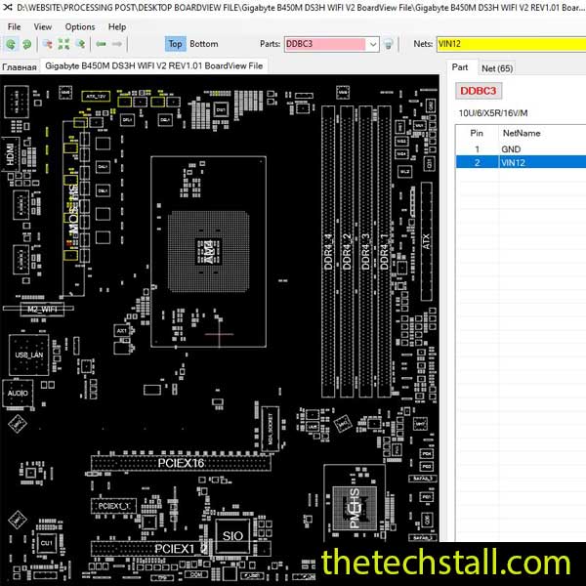
Task: Click the gray forward arrow icon
Action: click(x=116, y=44)
